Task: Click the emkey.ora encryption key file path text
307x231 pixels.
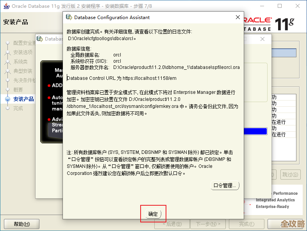Action: (123, 106)
